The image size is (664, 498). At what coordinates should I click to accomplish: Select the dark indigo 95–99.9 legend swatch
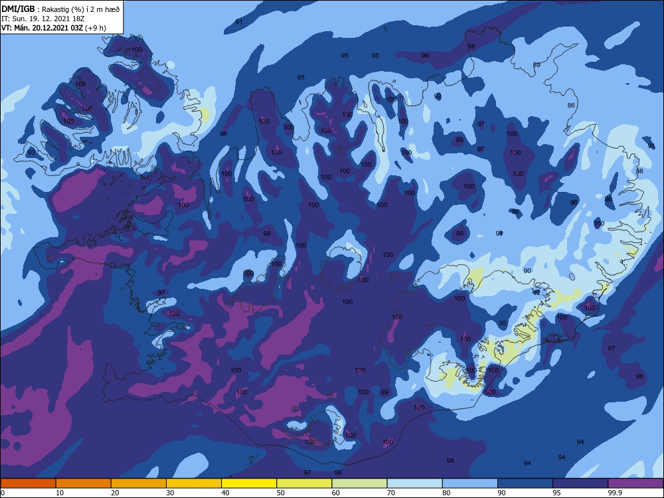pos(580,483)
